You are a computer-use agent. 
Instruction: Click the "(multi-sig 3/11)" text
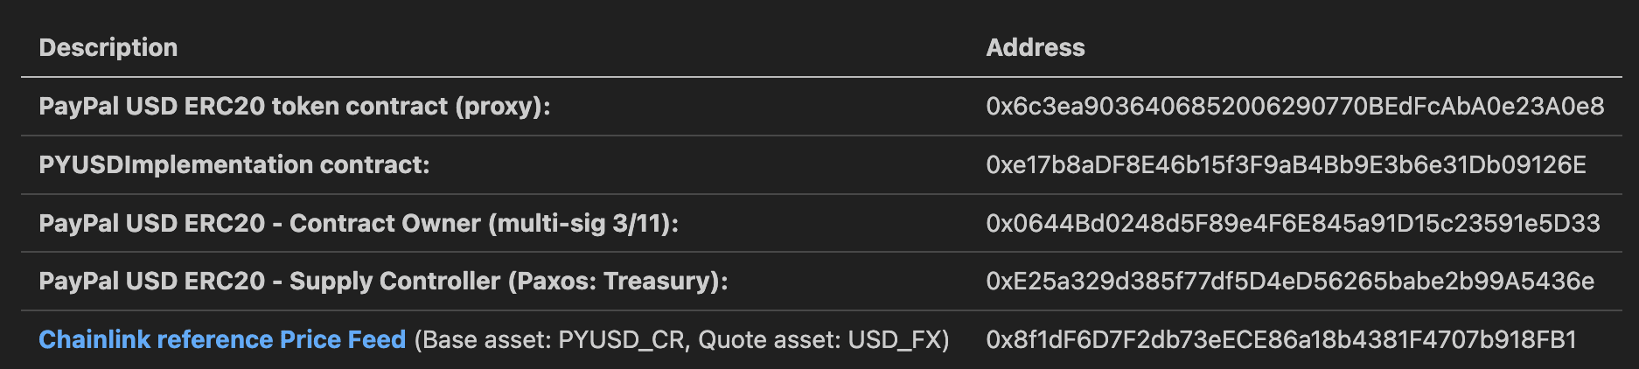583,223
